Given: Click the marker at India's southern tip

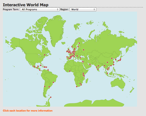Looking at the screenshot, I should [x=98, y=69].
